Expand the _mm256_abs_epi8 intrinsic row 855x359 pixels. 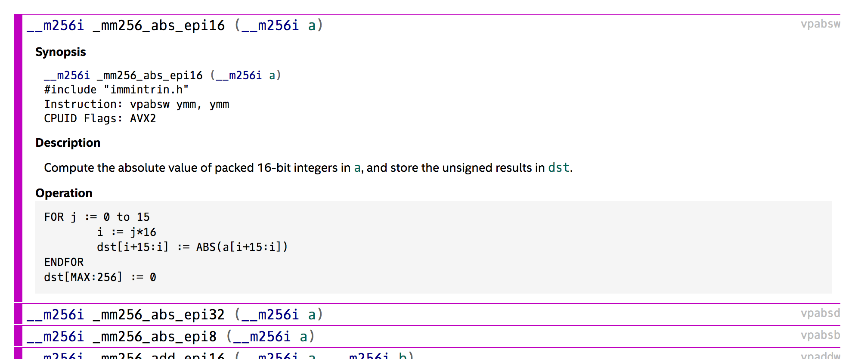(x=170, y=337)
